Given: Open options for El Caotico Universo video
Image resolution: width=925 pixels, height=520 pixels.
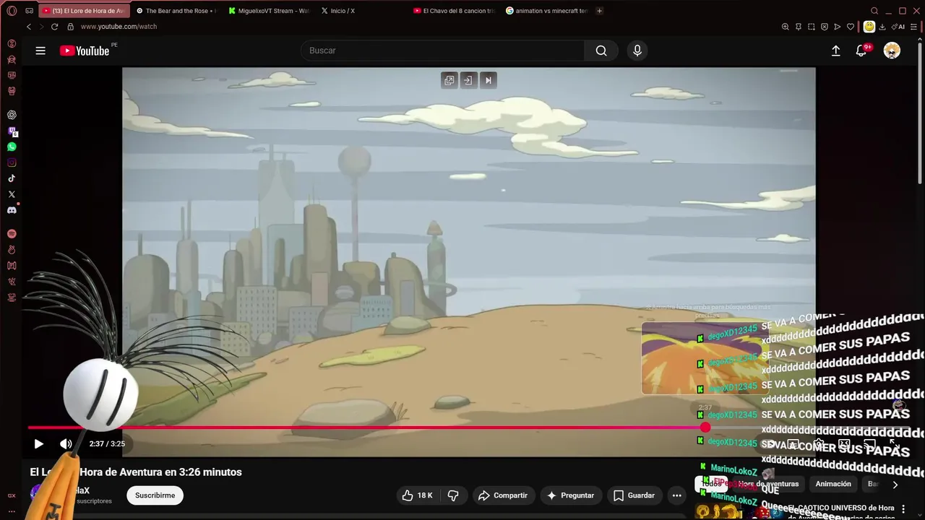Looking at the screenshot, I should (x=903, y=509).
